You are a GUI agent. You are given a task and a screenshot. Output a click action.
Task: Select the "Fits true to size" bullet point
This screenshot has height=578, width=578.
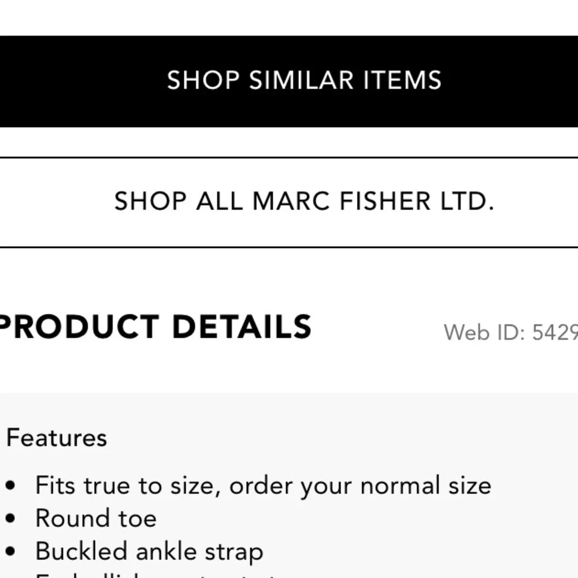[263, 486]
